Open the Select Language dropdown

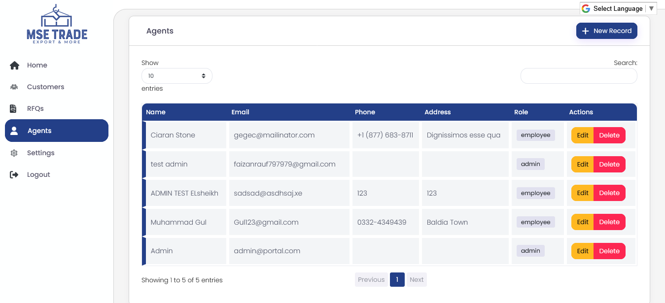tap(618, 8)
